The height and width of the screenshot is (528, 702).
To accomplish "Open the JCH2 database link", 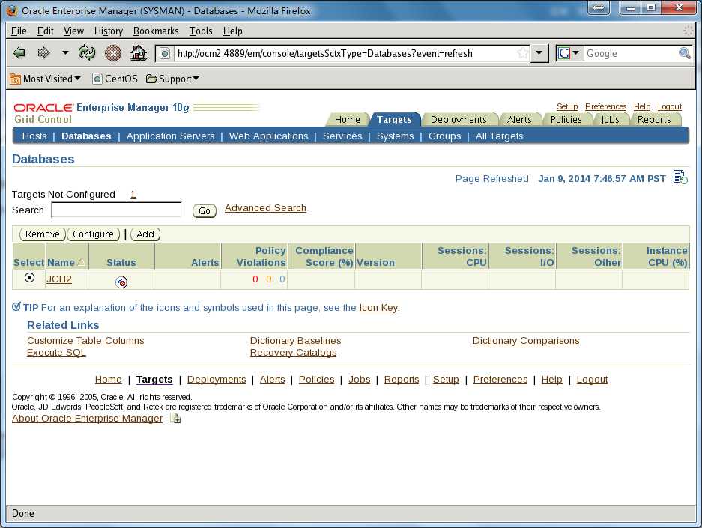I will [x=59, y=279].
